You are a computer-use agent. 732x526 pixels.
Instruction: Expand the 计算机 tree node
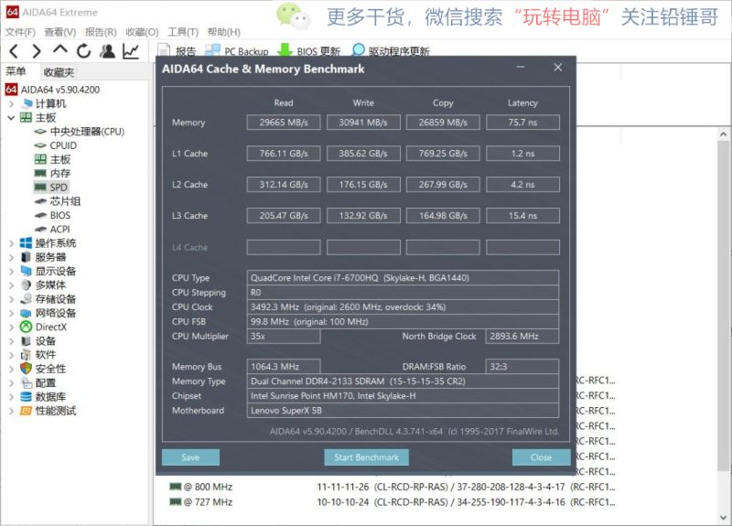tap(12, 103)
